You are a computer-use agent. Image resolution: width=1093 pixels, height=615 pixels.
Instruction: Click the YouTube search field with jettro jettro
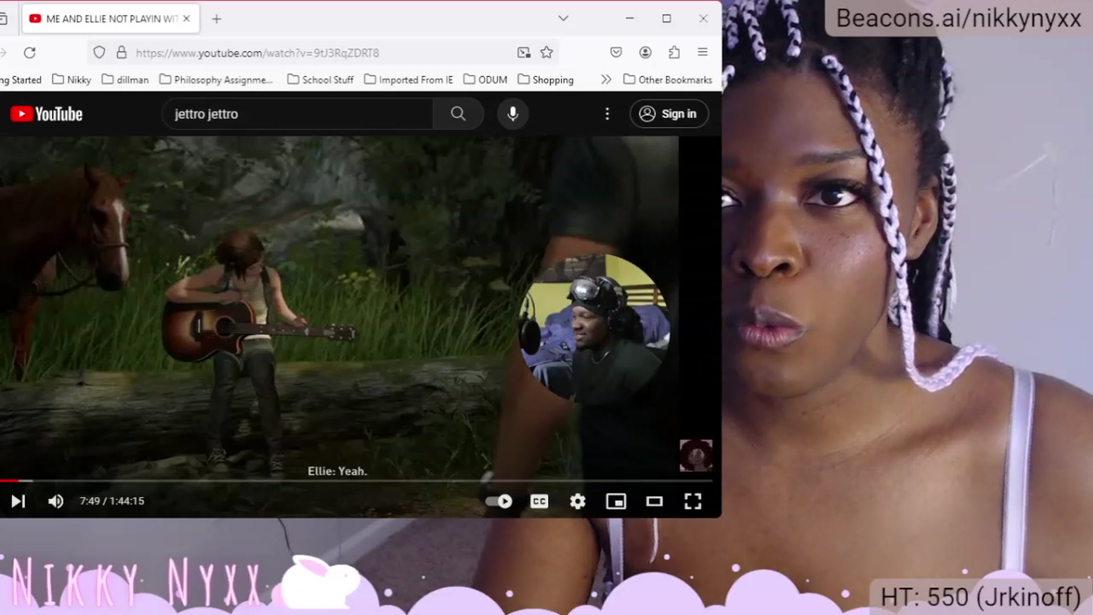pos(298,114)
